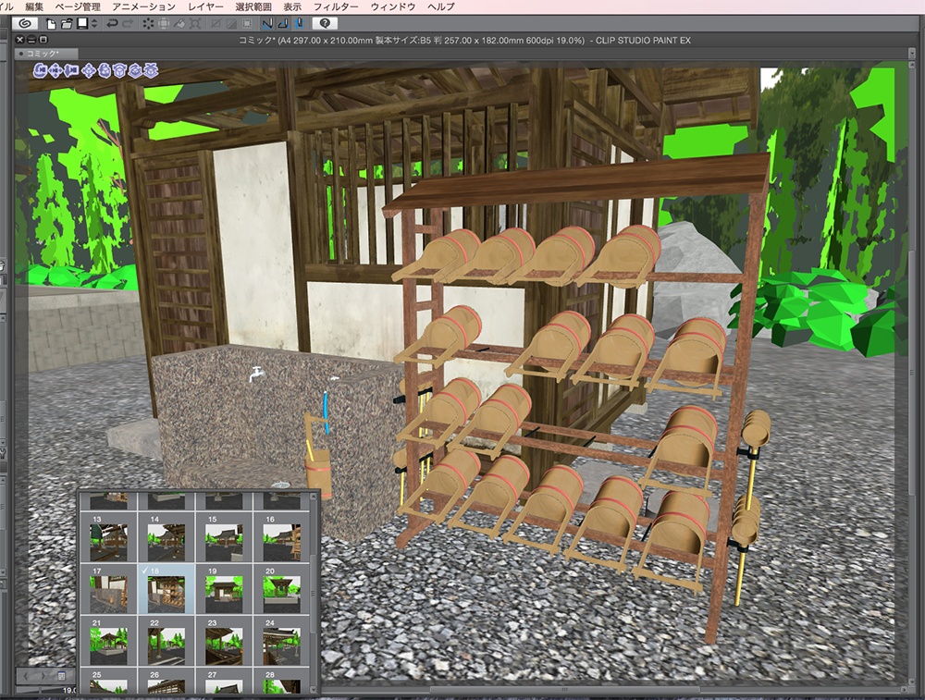The width and height of the screenshot is (925, 700).
Task: Toggle Snap to ruler
Action: point(267,24)
